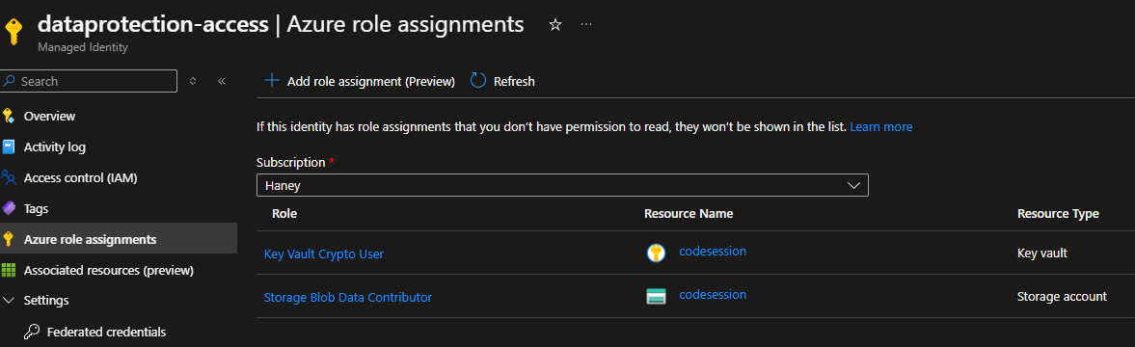Click the Refresh button

coord(503,81)
